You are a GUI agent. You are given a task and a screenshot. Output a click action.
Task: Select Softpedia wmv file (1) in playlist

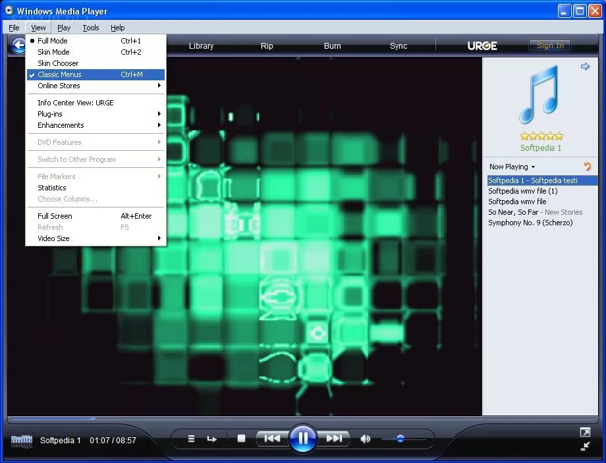tap(542, 191)
